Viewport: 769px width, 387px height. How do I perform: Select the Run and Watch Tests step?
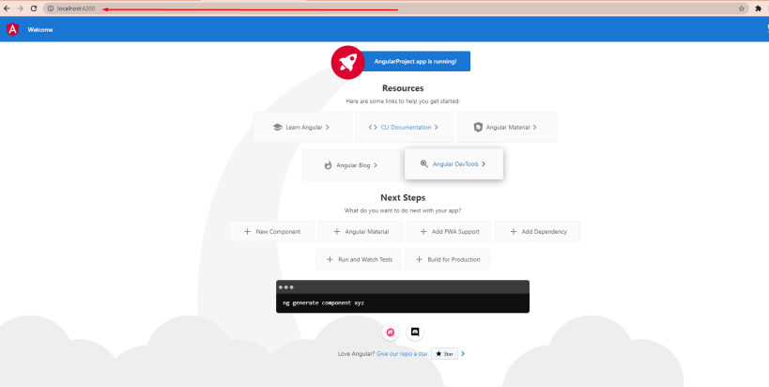(x=359, y=259)
